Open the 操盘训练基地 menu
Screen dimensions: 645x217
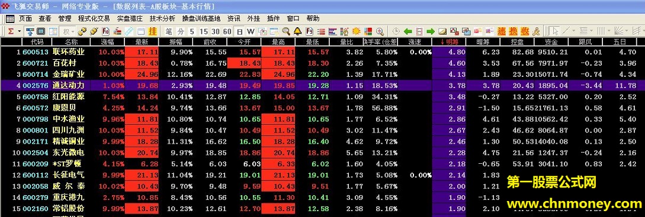pos(201,18)
